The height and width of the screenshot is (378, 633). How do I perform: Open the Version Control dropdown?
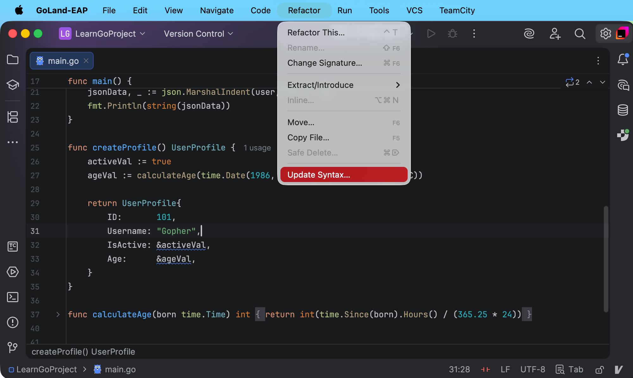(x=198, y=34)
